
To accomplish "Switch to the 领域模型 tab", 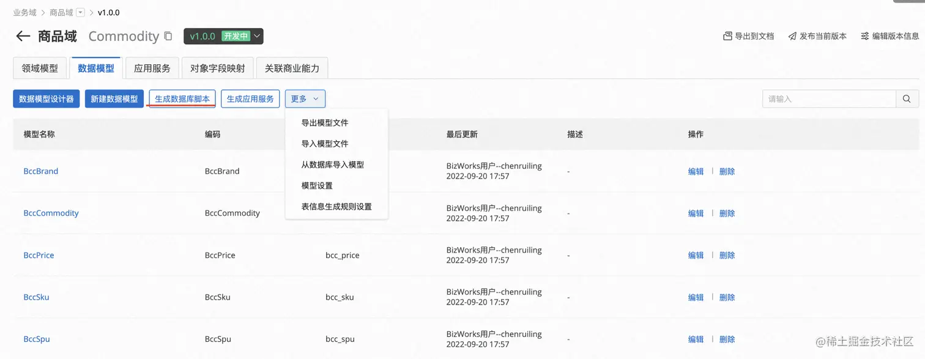I will click(x=40, y=68).
